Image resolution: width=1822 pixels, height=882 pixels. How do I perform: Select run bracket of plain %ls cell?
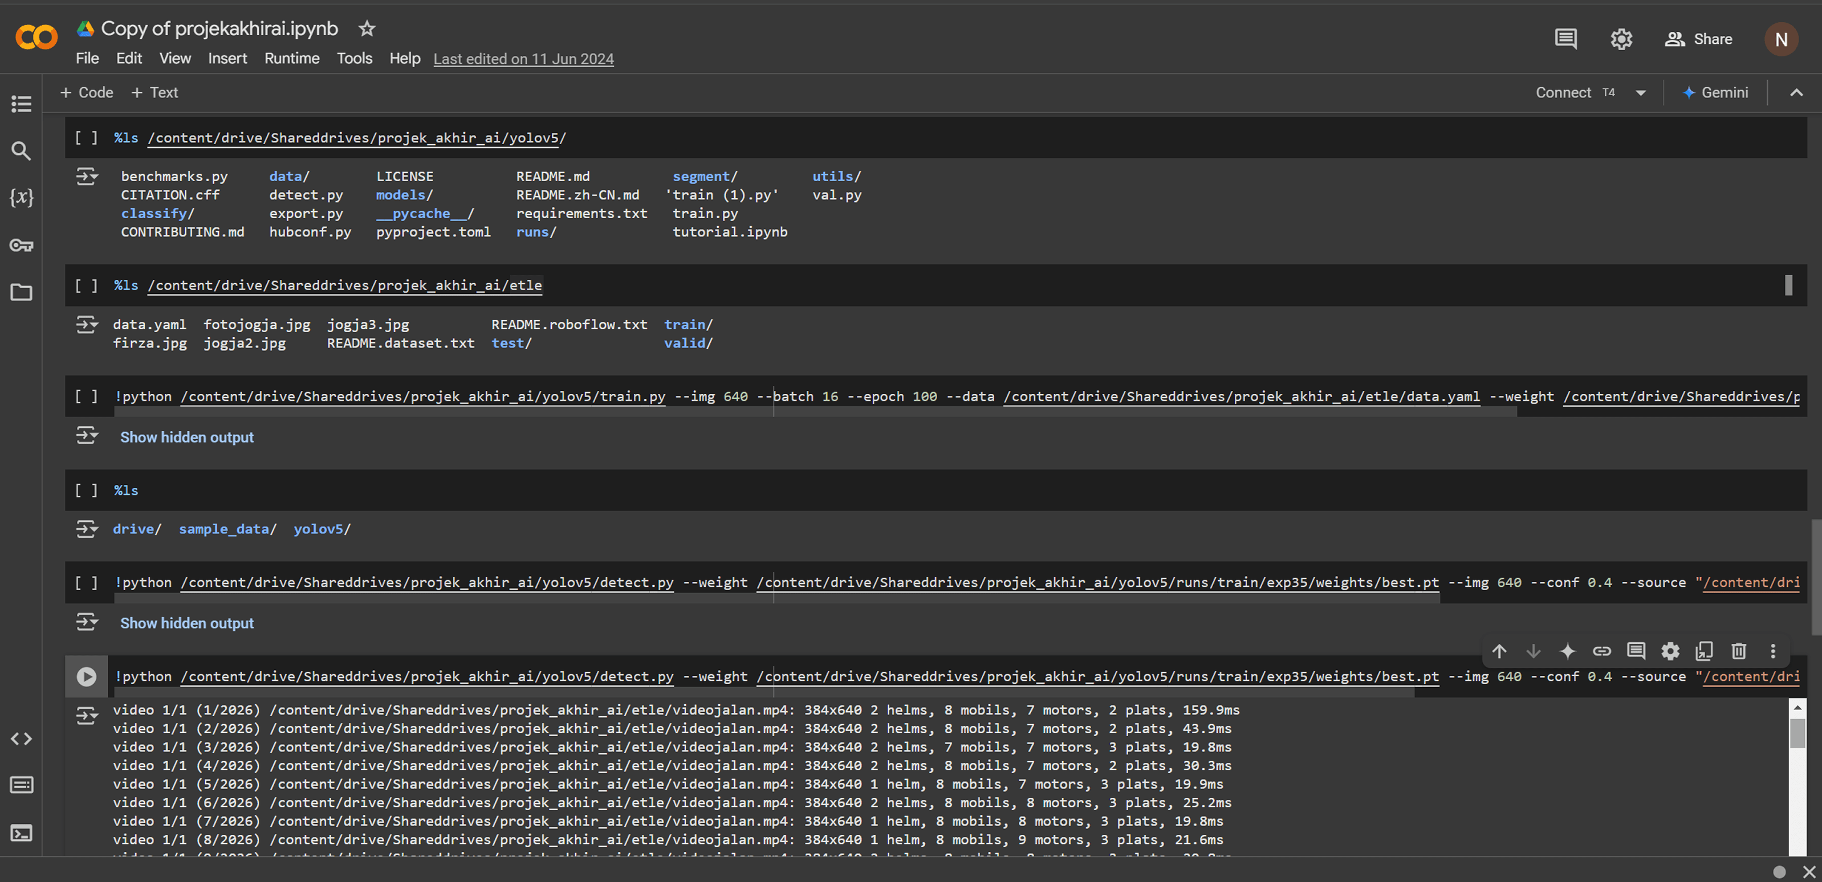click(x=86, y=490)
